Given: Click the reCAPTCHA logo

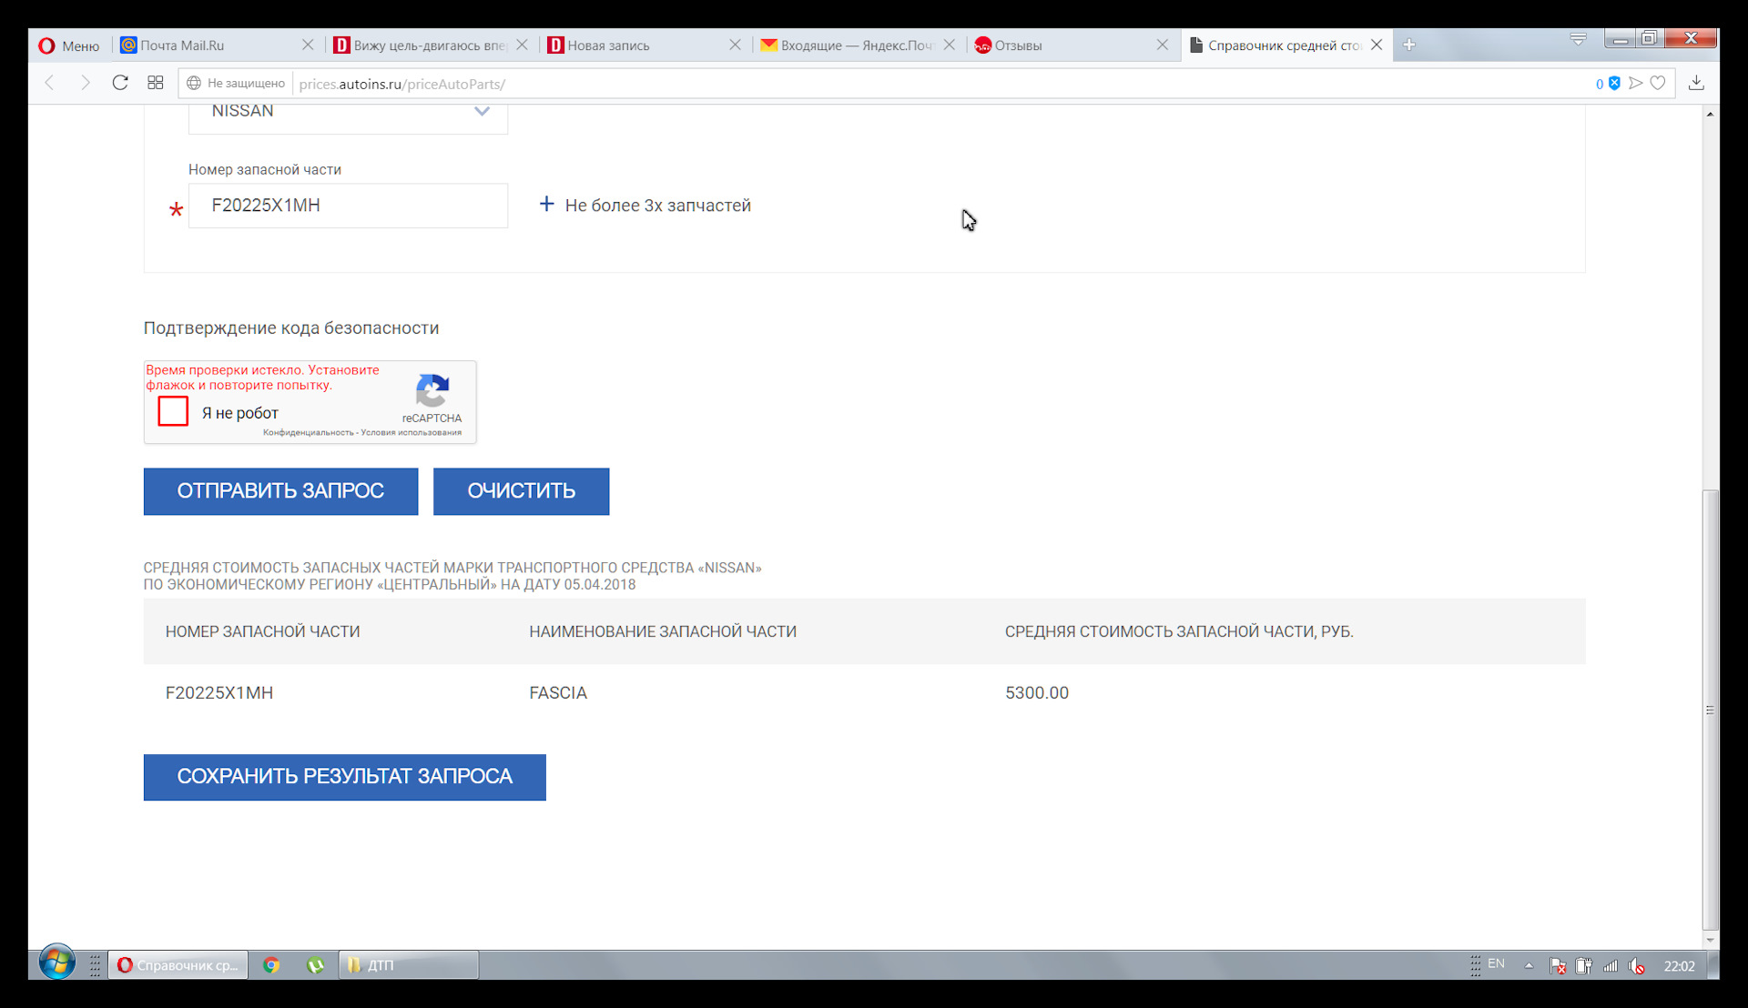Looking at the screenshot, I should 432,391.
